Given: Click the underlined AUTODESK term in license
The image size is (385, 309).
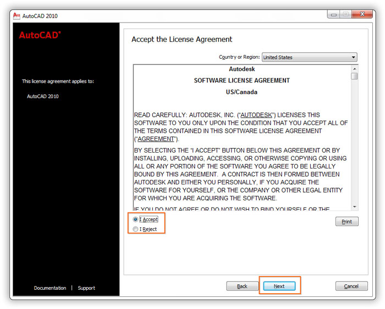Looking at the screenshot, I should 256,115.
